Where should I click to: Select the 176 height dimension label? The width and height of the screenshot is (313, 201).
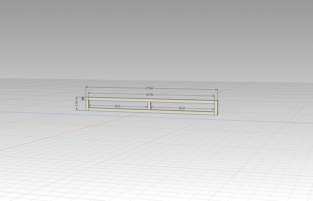tap(77, 103)
